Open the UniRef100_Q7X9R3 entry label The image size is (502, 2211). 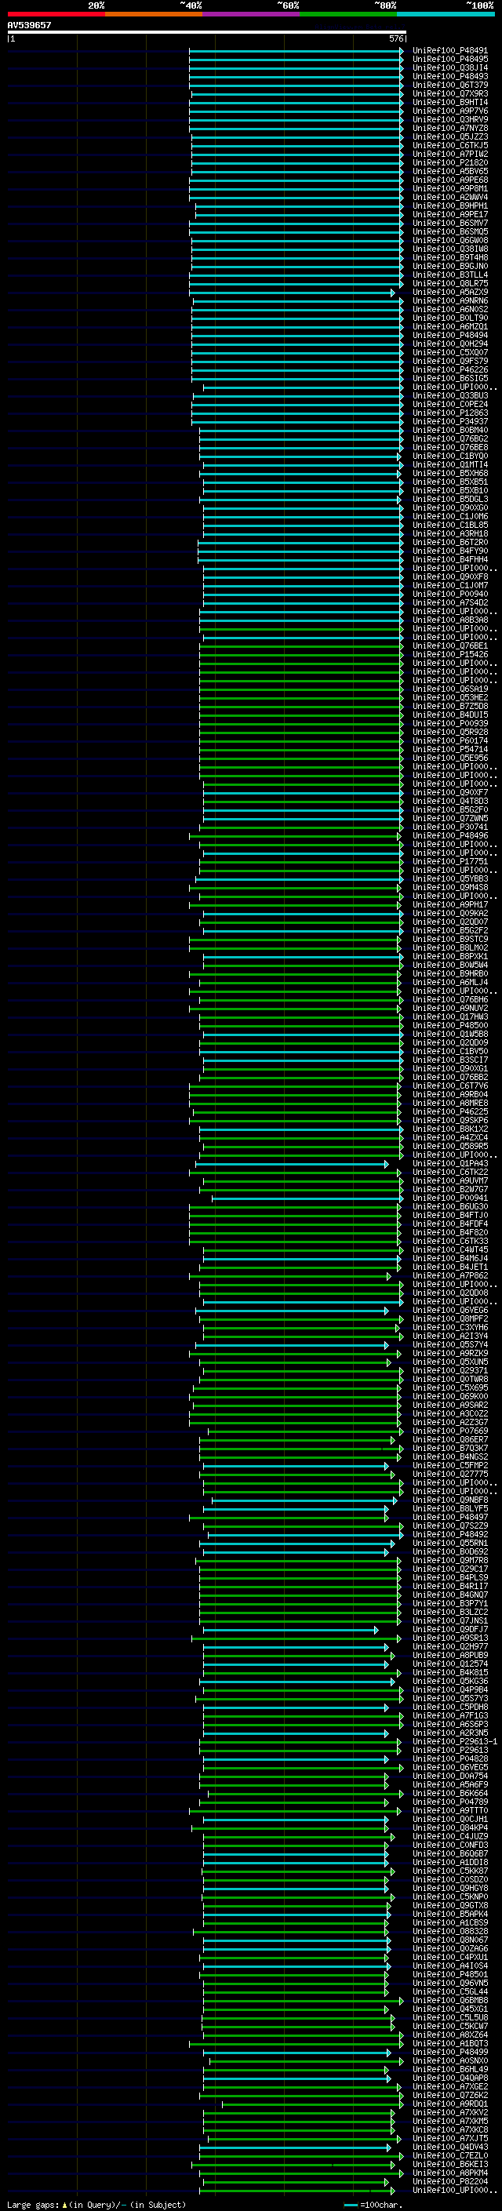[450, 93]
